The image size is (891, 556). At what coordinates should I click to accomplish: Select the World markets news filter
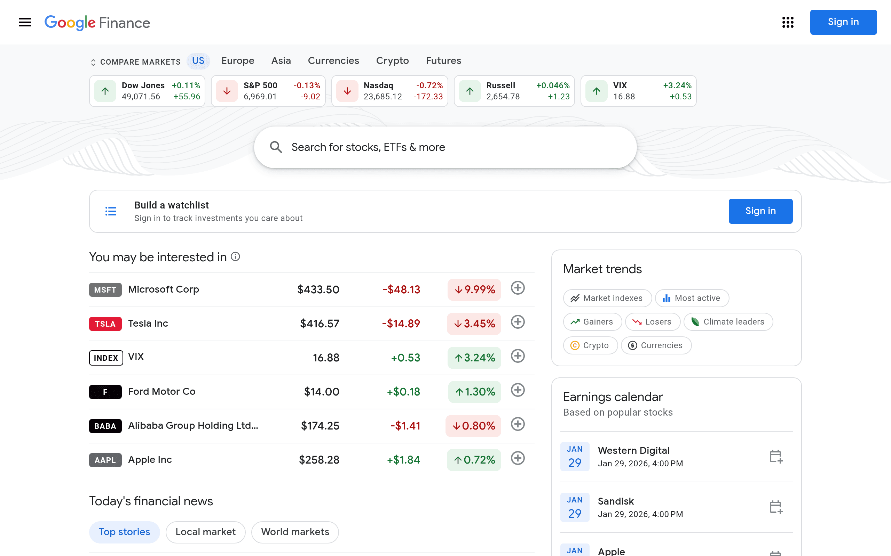point(295,532)
